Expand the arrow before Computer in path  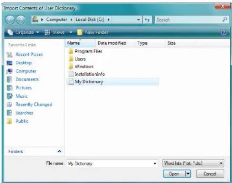click(x=42, y=20)
